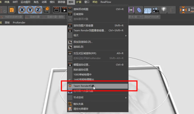Click the 连接对象 button
This screenshot has width=194, height=114.
[x=33, y=17]
